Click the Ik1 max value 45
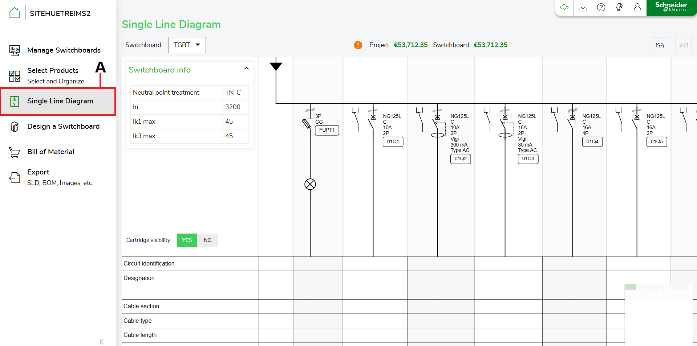This screenshot has height=346, width=697. (x=229, y=121)
